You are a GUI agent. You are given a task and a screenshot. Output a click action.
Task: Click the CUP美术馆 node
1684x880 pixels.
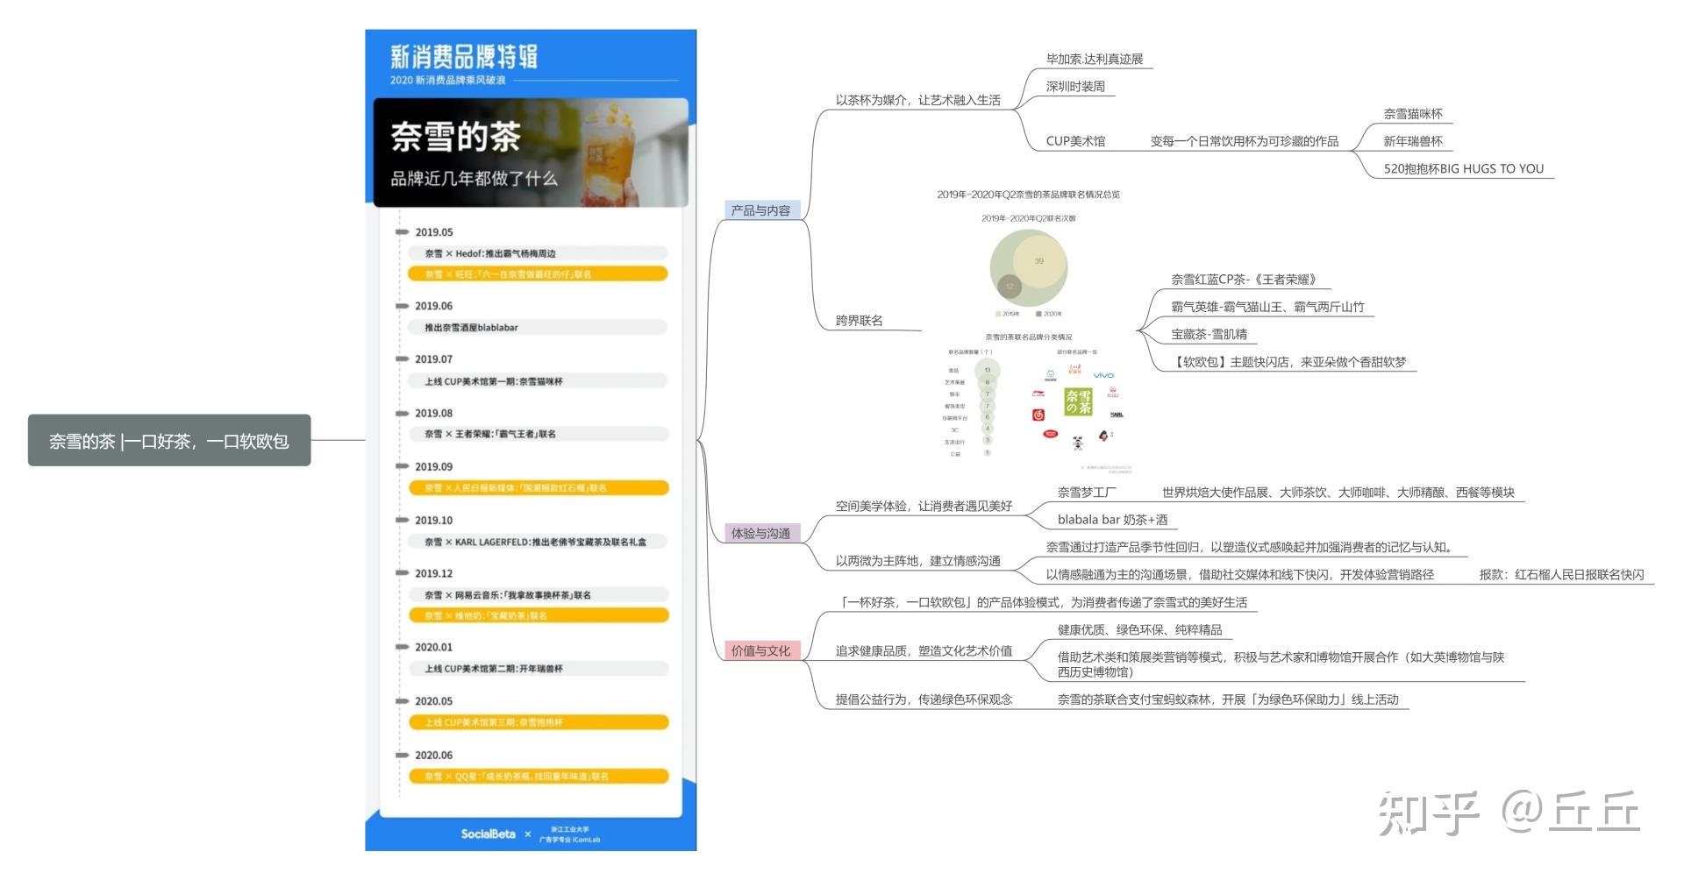coord(1075,141)
